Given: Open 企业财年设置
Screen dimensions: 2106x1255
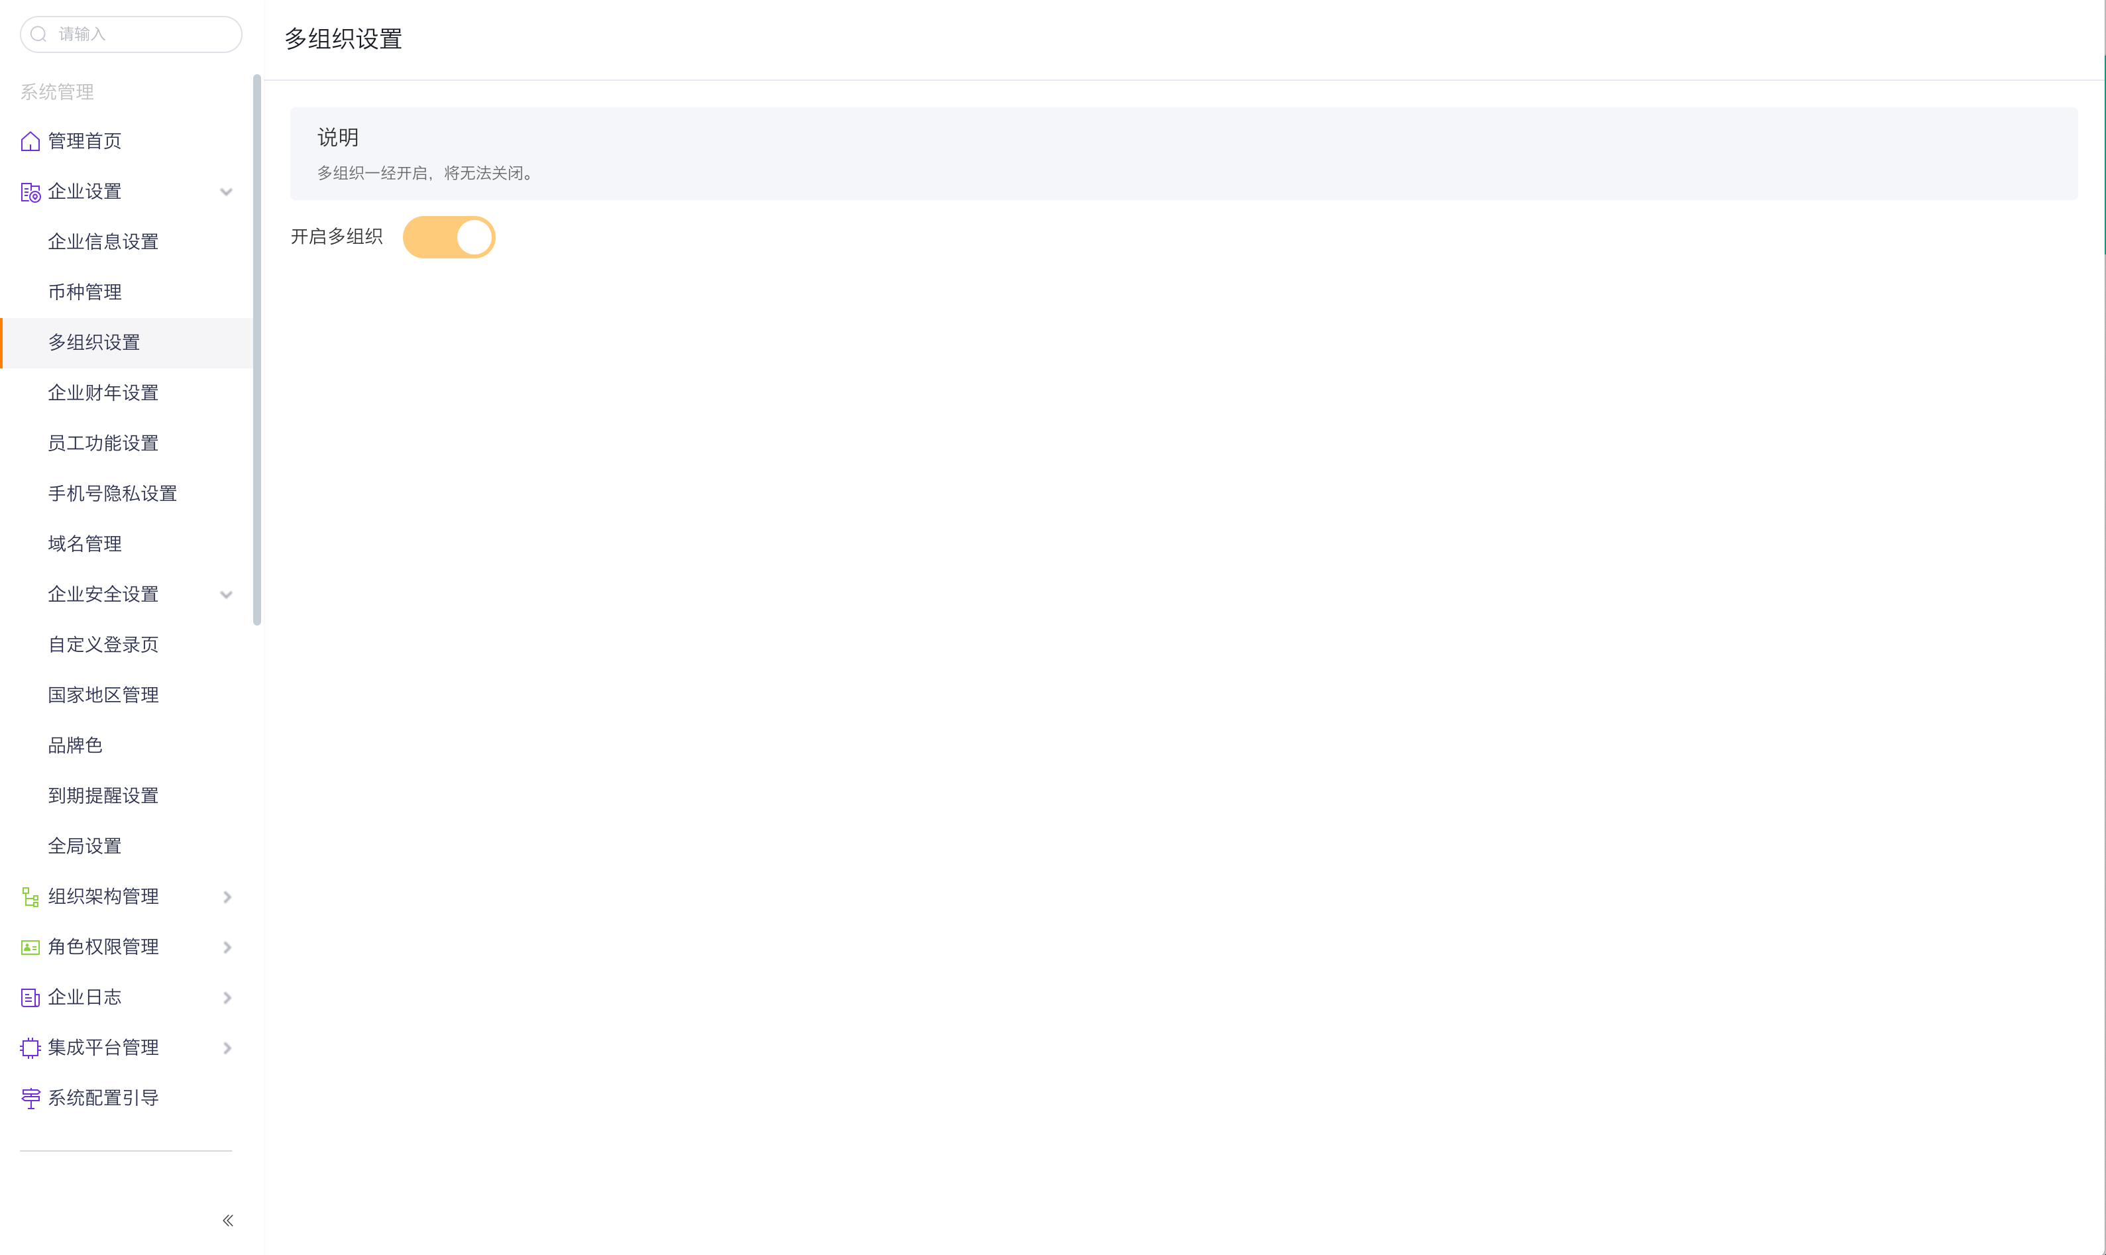Looking at the screenshot, I should 126,392.
